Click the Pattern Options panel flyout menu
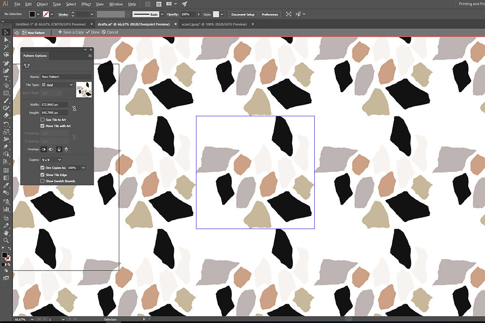The height and width of the screenshot is (323, 485). click(x=90, y=55)
